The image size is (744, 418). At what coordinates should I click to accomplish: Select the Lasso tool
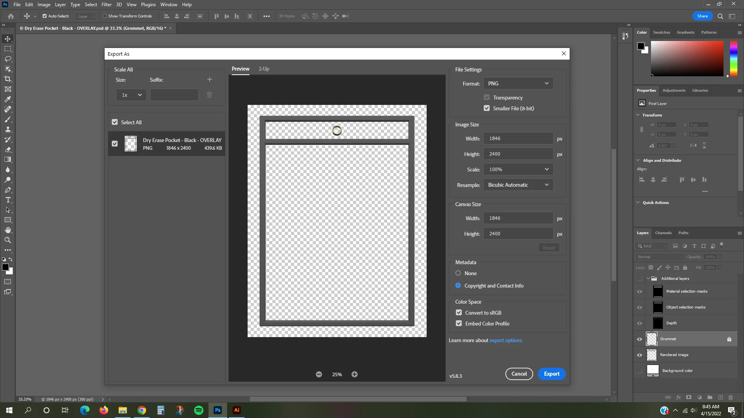[8, 59]
